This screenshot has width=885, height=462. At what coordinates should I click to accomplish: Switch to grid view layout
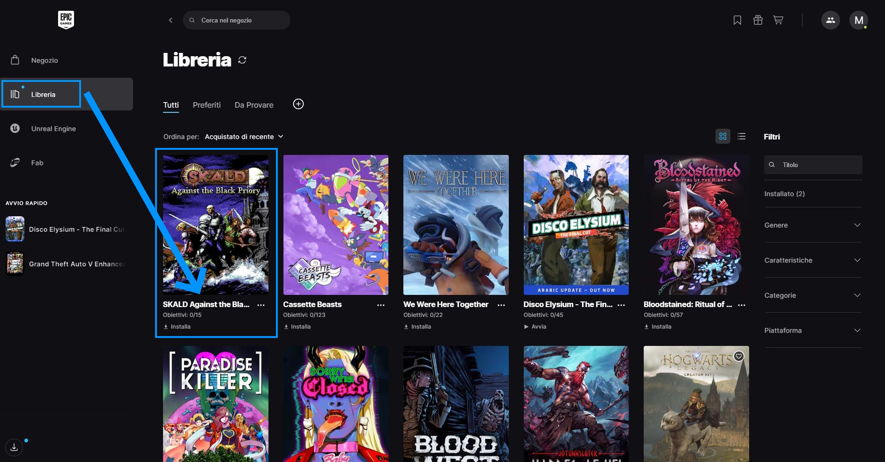point(722,136)
